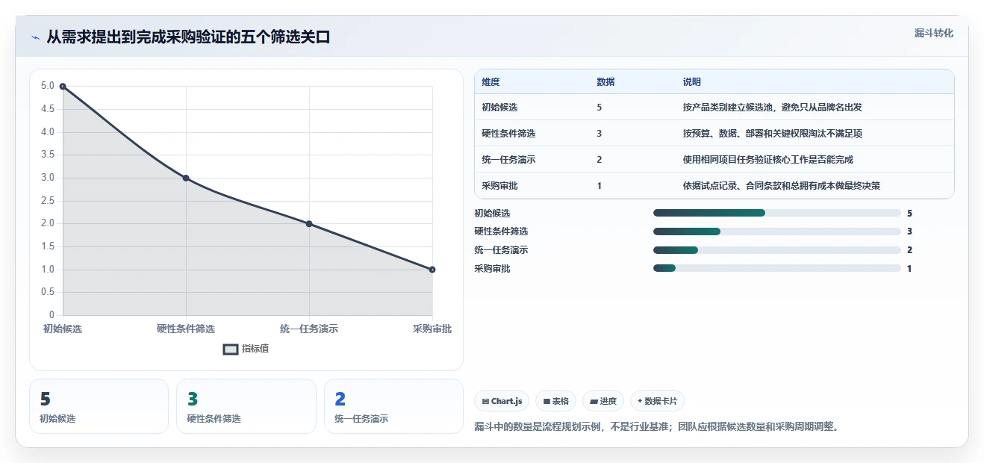
Task: Click the 统一任务演示 progress bar
Action: [x=776, y=250]
